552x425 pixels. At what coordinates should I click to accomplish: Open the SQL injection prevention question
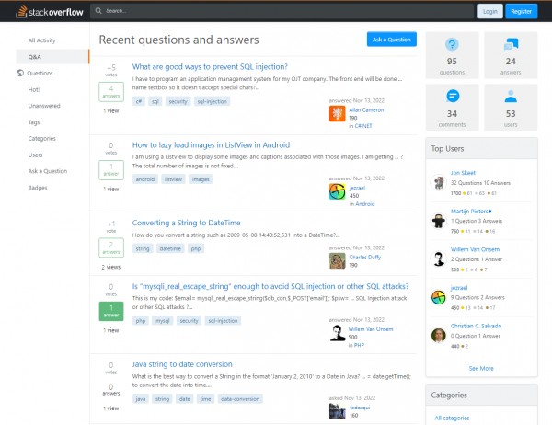point(210,66)
